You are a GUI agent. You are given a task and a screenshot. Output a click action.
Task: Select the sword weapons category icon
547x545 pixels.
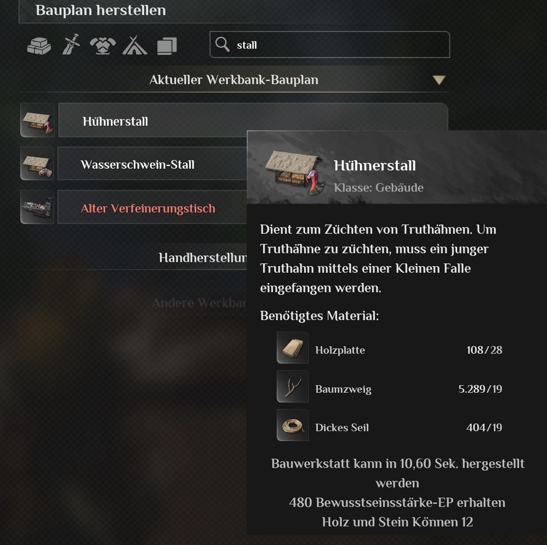[x=71, y=44]
